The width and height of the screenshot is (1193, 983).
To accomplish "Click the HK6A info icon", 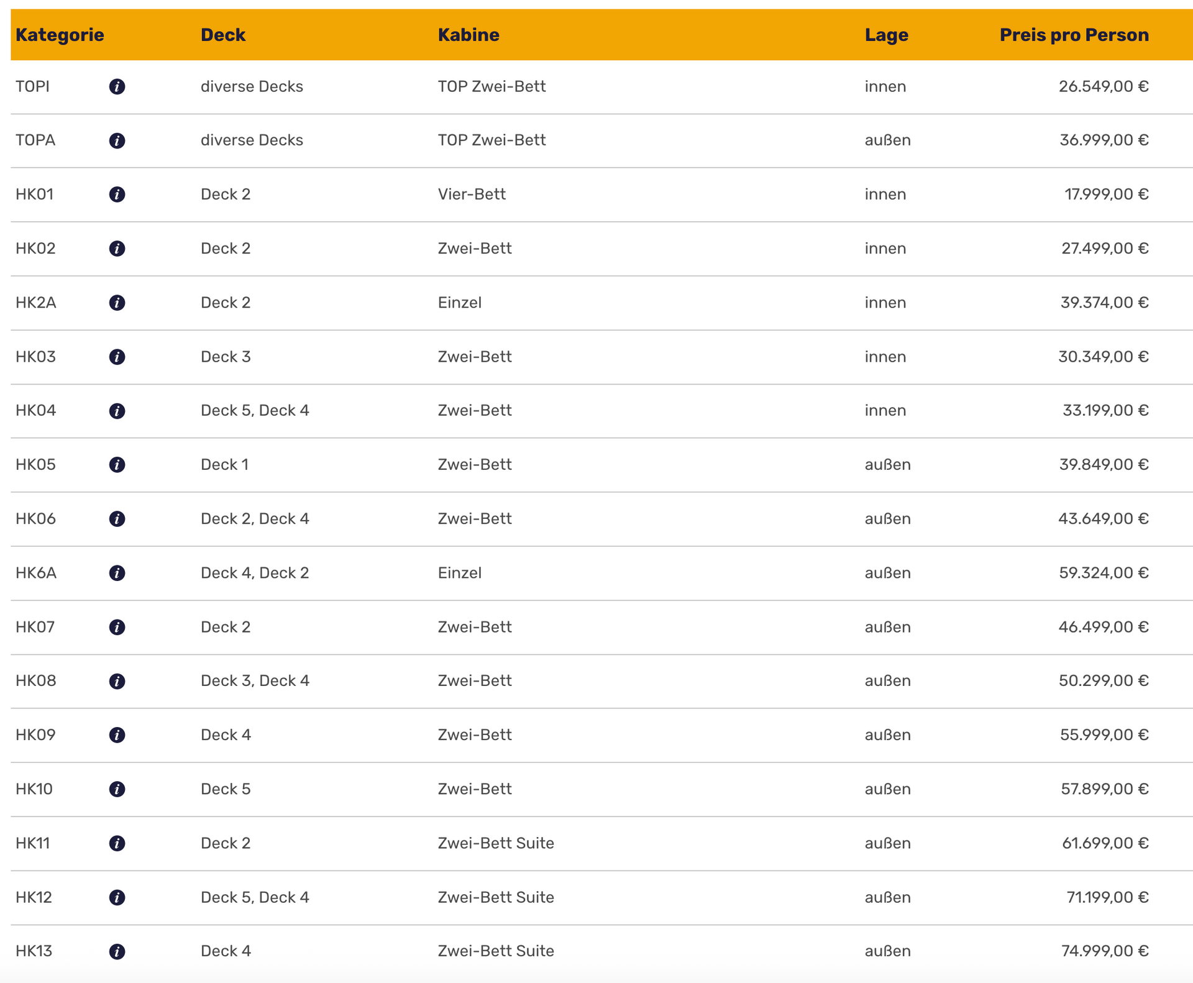I will [x=117, y=573].
